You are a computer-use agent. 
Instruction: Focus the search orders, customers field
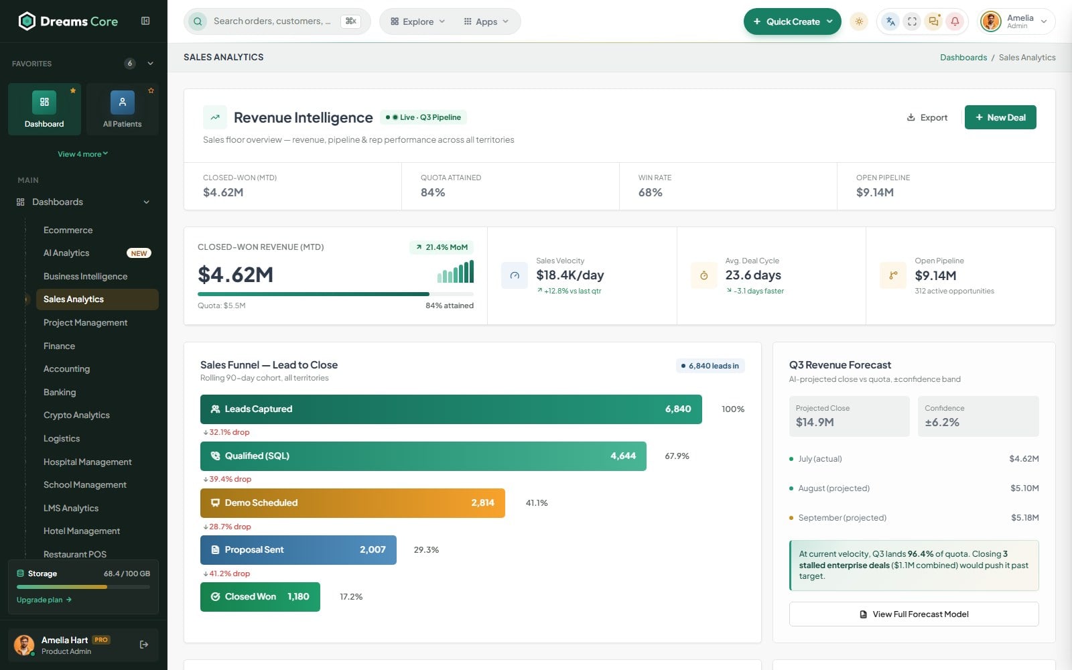277,21
